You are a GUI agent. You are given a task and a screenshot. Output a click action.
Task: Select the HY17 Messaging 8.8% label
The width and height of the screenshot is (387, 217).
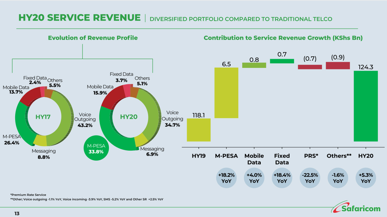click(x=44, y=154)
